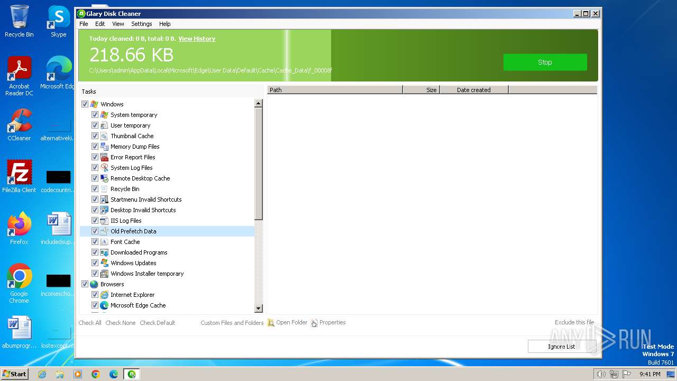677x381 pixels.
Task: Click the Stop button
Action: (x=545, y=62)
